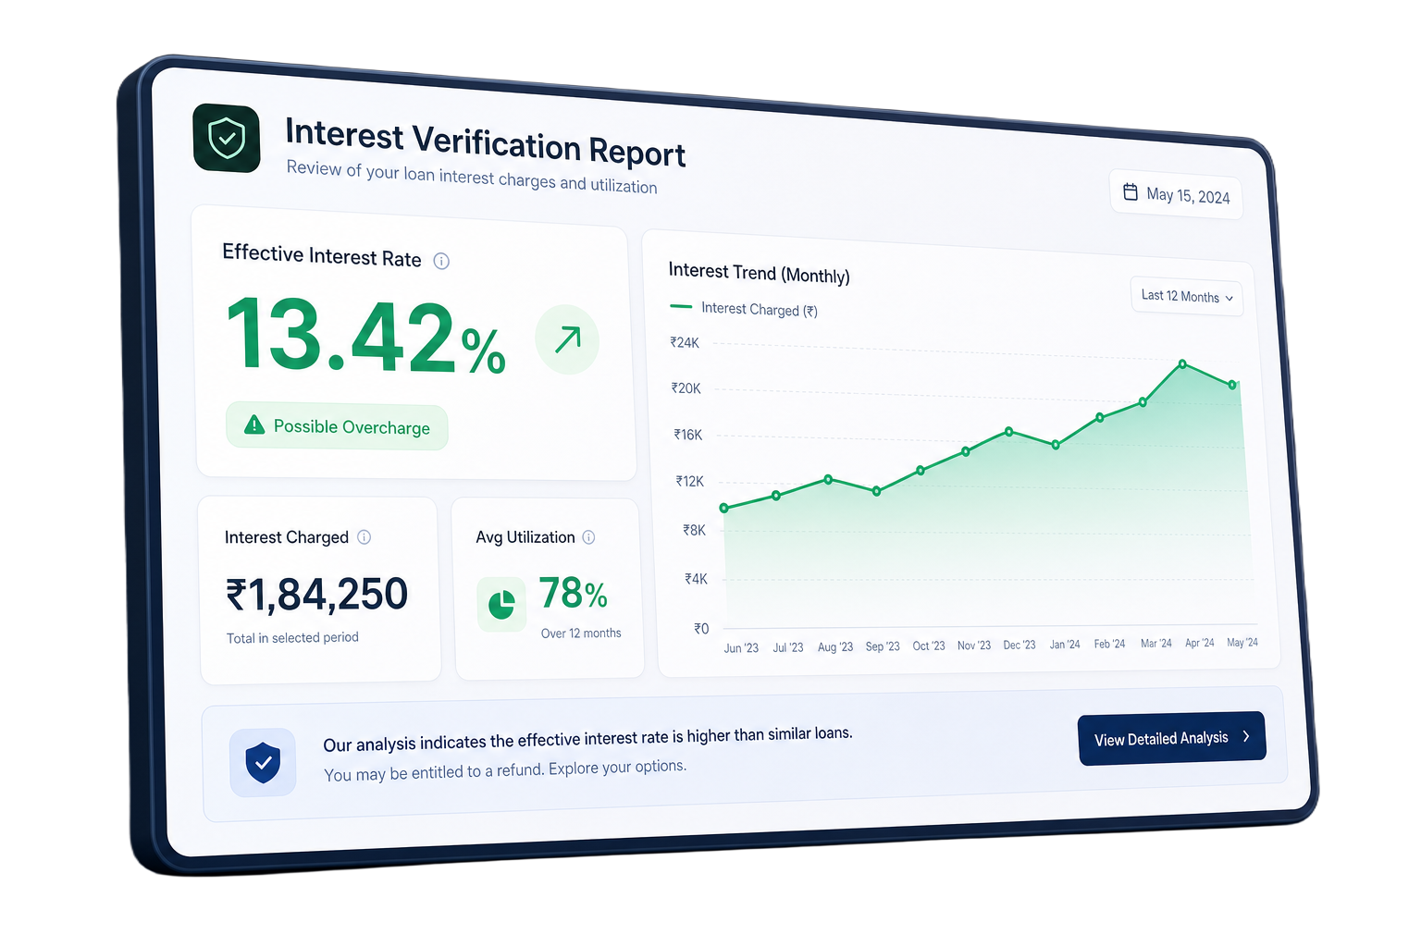Show info for Effective Interest Rate
1421x947 pixels.
tap(441, 261)
